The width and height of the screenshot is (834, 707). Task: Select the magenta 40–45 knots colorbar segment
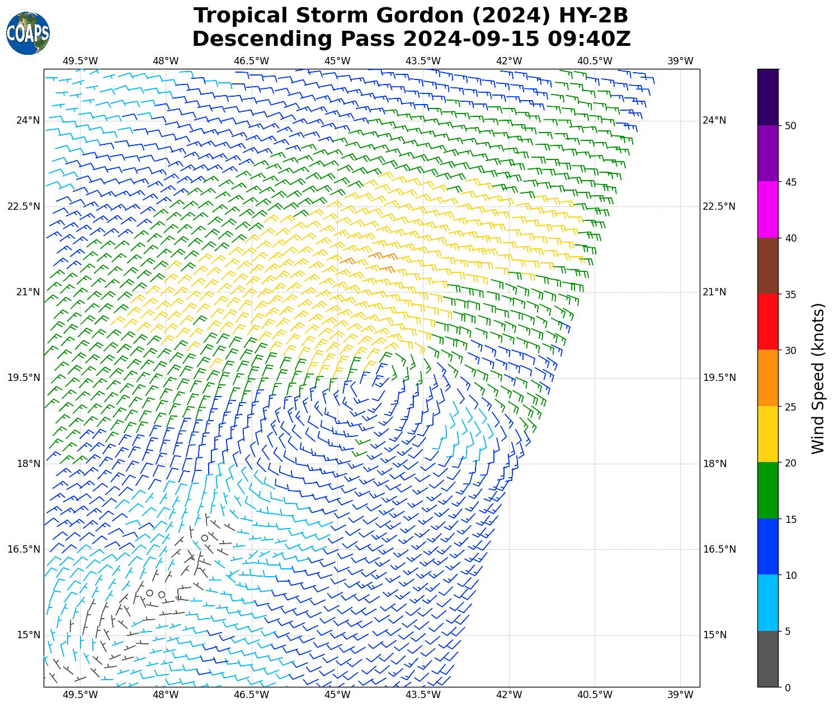767,209
